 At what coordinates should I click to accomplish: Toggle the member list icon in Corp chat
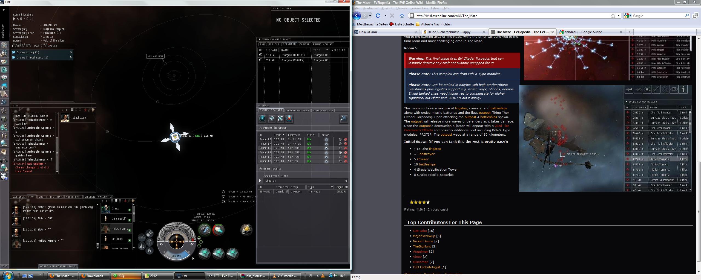point(133,201)
